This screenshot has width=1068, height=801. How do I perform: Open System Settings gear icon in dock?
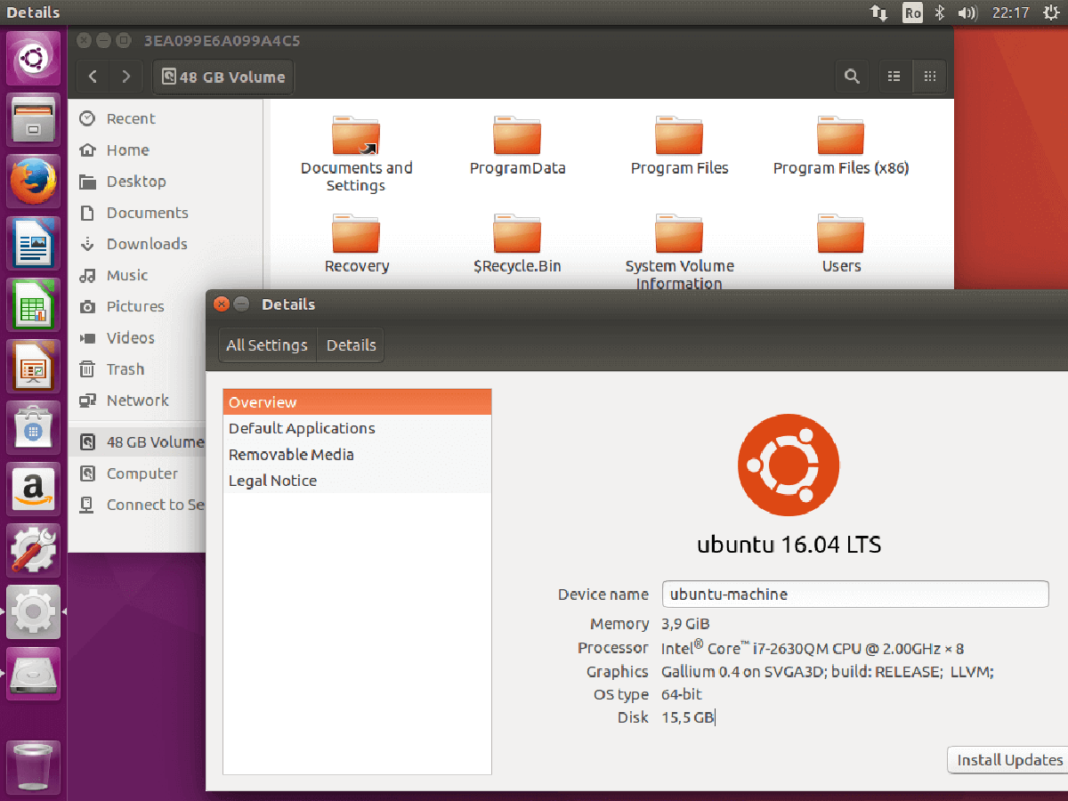[x=34, y=611]
